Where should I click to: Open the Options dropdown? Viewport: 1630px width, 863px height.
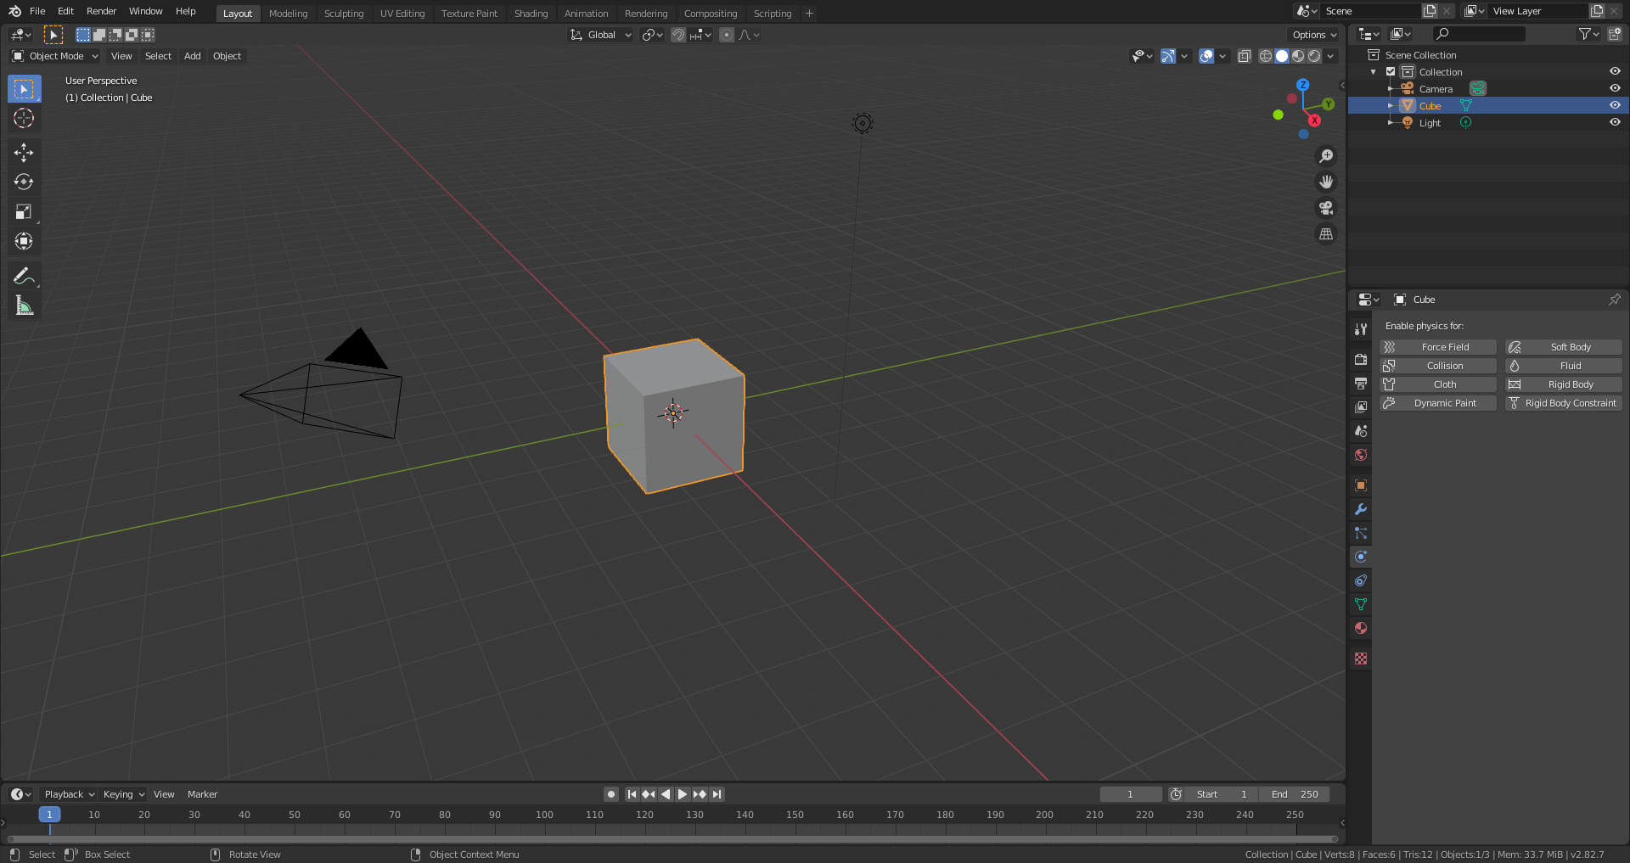[1313, 35]
